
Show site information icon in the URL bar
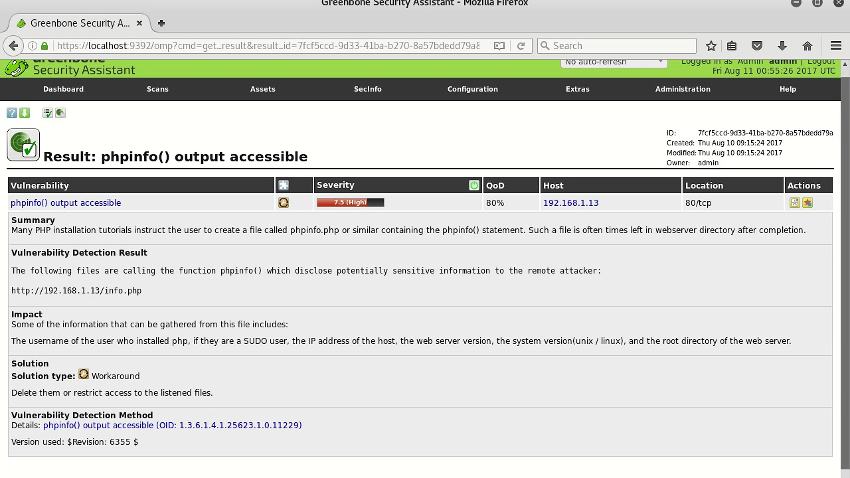tap(32, 46)
